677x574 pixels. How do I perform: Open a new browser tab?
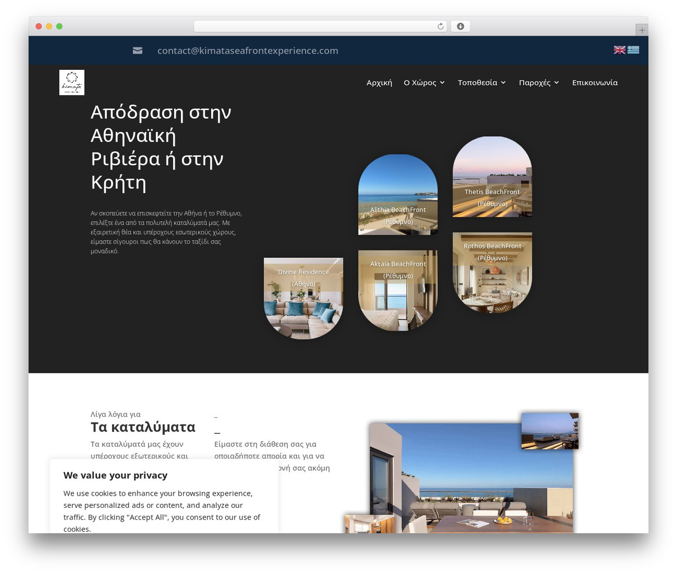[642, 30]
